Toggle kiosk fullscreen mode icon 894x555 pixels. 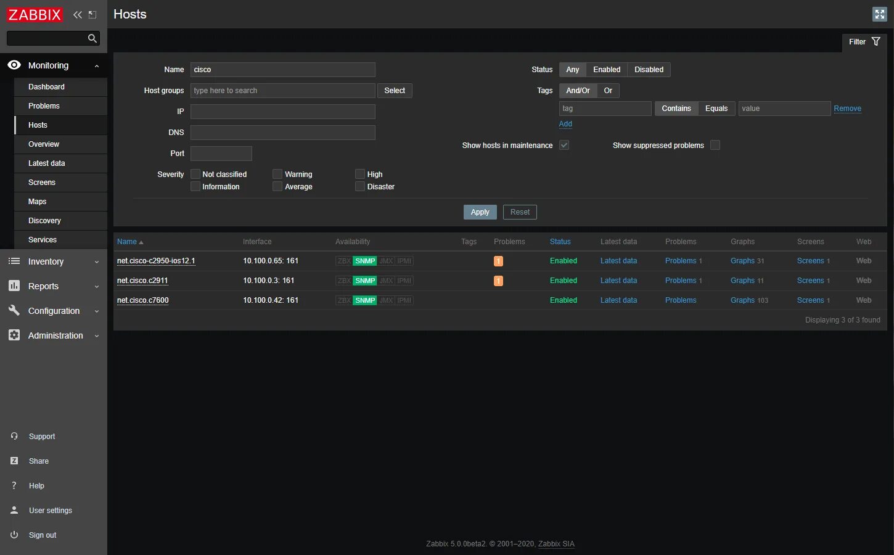pos(880,14)
